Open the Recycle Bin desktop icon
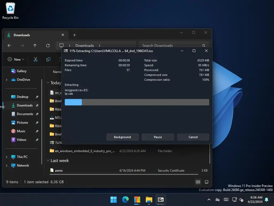 click(x=10, y=10)
